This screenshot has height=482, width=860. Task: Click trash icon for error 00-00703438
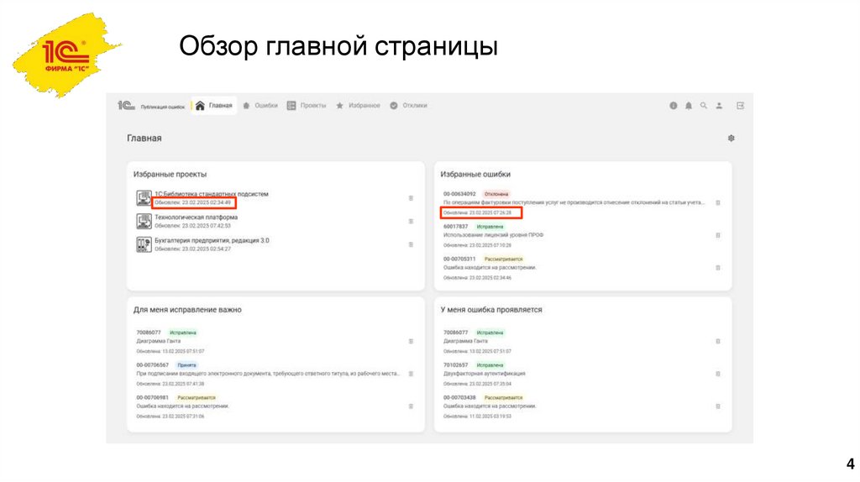point(718,406)
